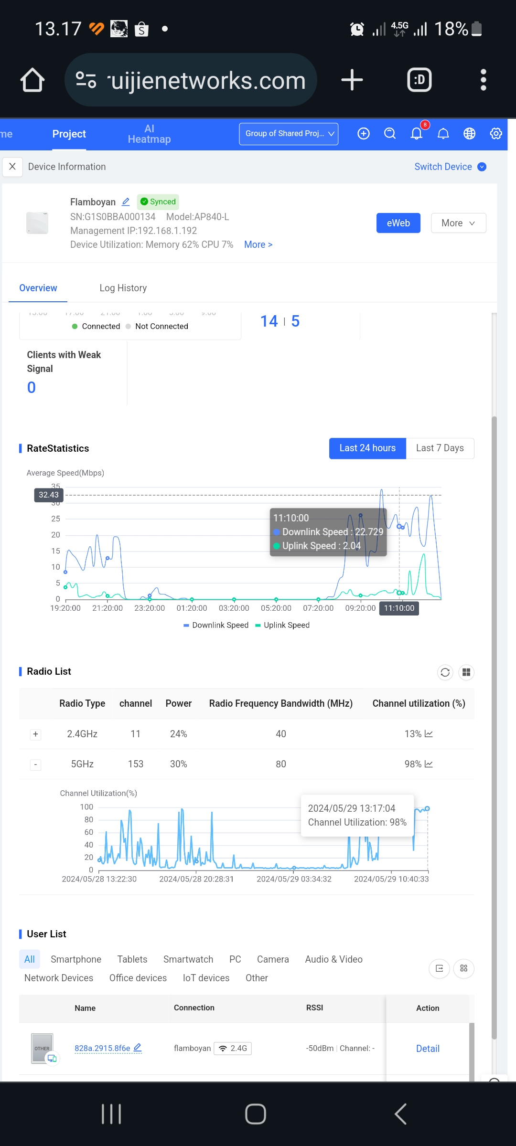Image resolution: width=516 pixels, height=1146 pixels.
Task: Edit the Flamboyan device name pencil icon
Action: 126,202
